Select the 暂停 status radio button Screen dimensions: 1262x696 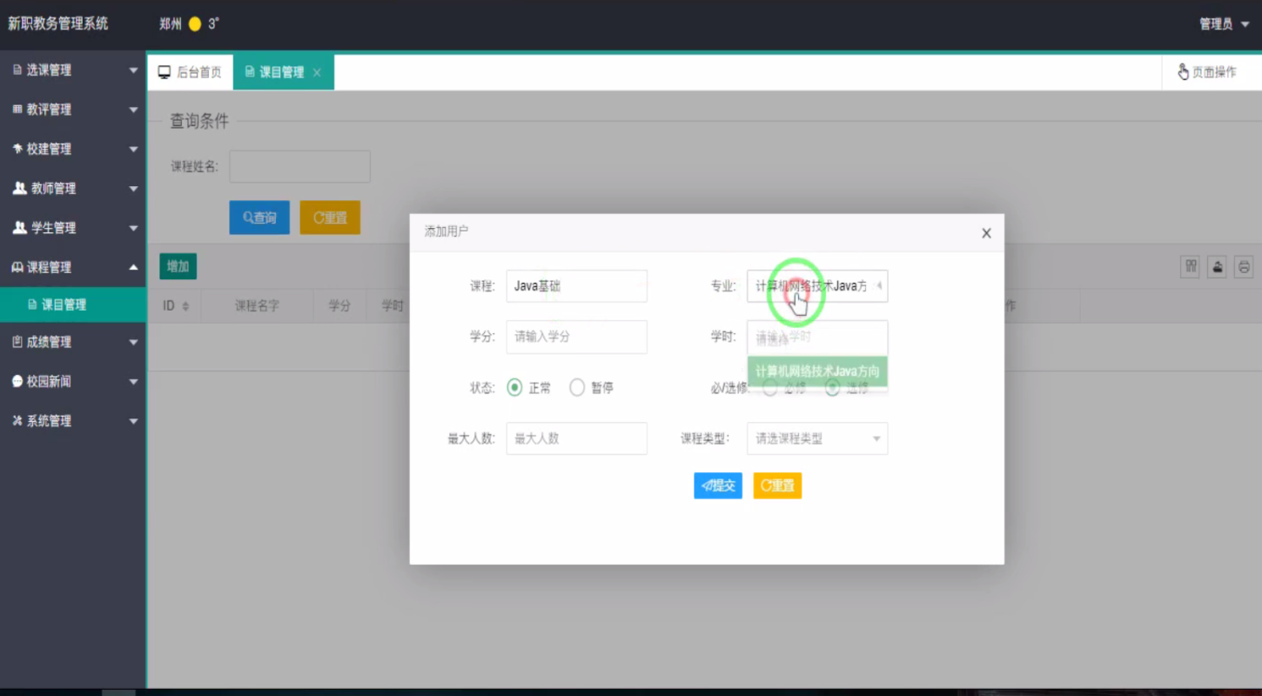tap(577, 388)
